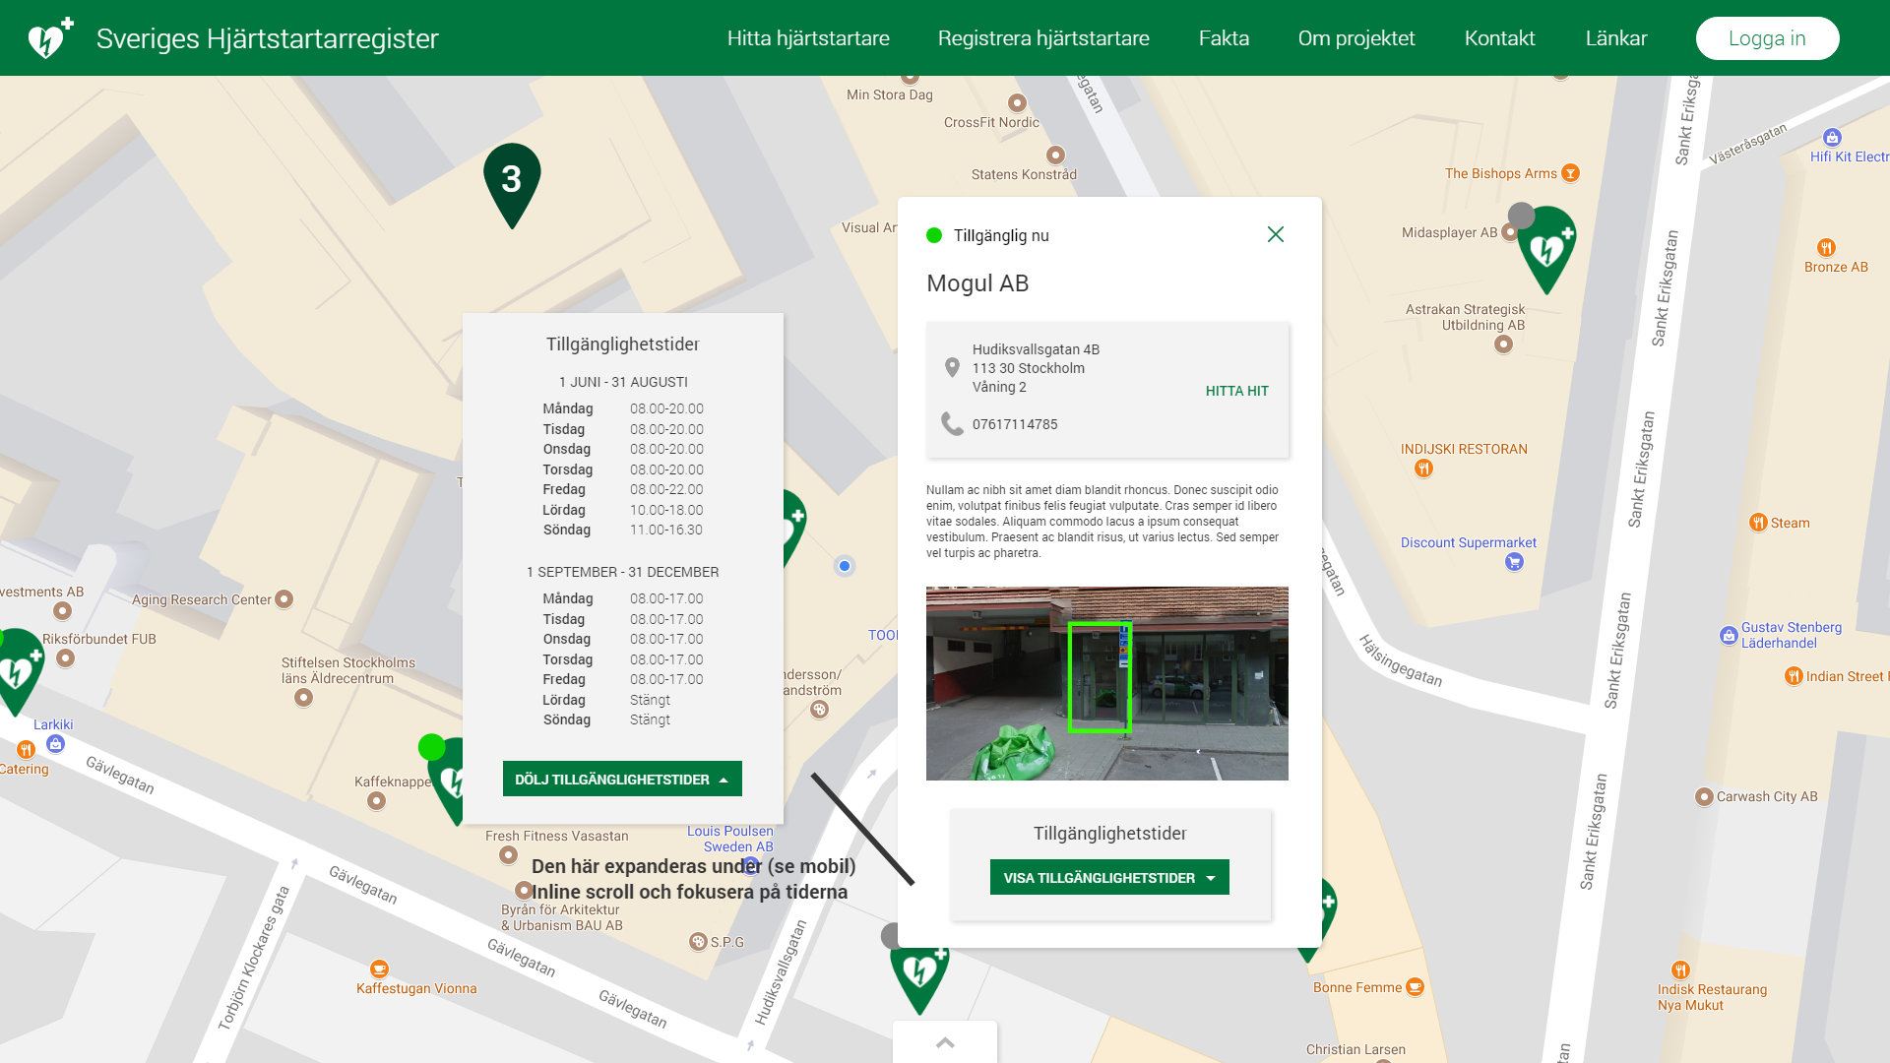Click Astrakan Strategisk Utbildning AB pin
The height and width of the screenshot is (1063, 1890).
click(1503, 344)
